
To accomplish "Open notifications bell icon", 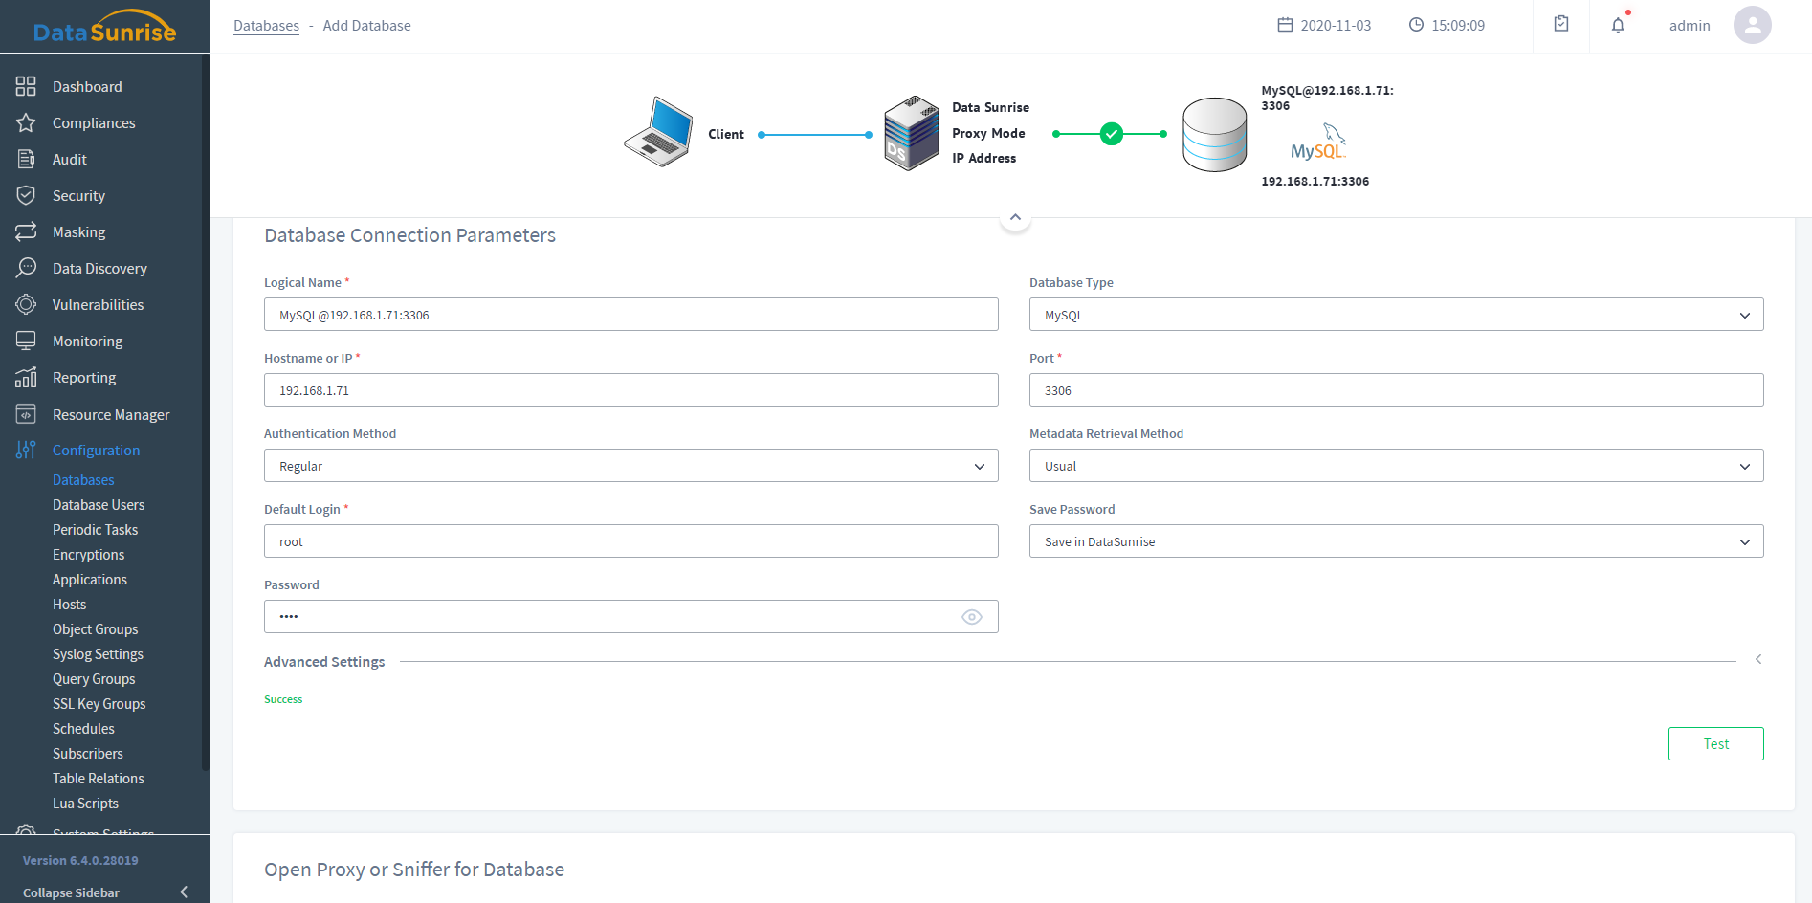I will pos(1618,25).
